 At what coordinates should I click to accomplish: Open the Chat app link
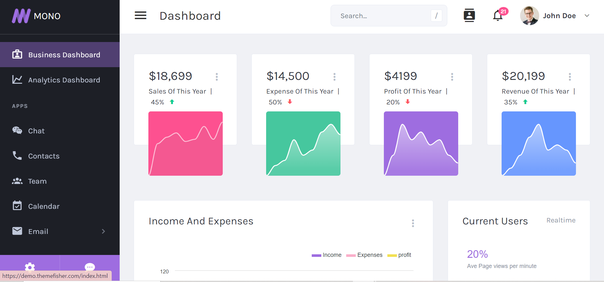tap(36, 131)
